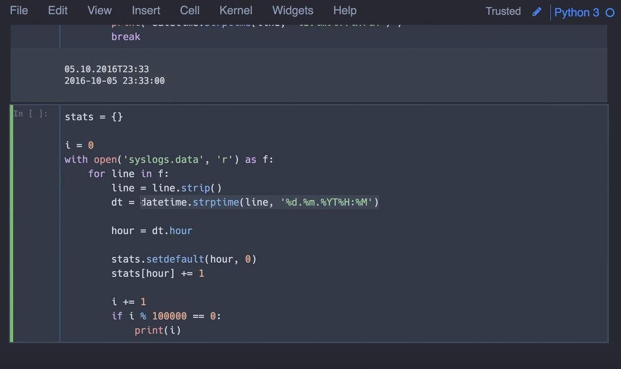This screenshot has height=369, width=621.
Task: Open the Edit menu
Action: (x=58, y=10)
